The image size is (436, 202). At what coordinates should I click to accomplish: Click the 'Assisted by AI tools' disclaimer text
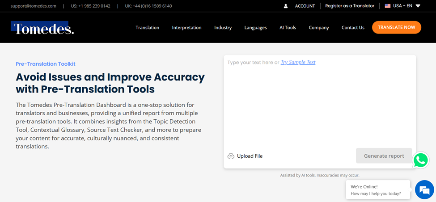click(x=320, y=175)
